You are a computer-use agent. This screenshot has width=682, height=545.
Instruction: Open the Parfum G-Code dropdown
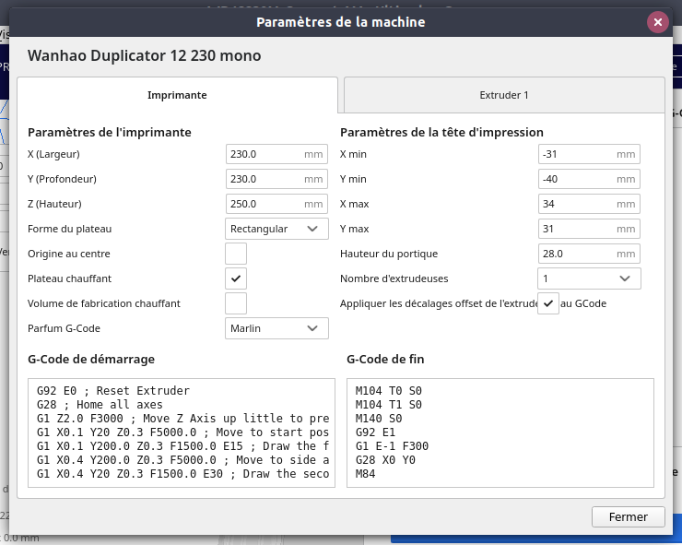coord(276,328)
